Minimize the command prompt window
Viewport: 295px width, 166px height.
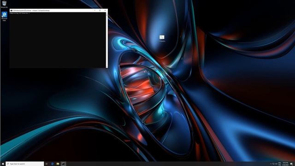click(x=95, y=11)
